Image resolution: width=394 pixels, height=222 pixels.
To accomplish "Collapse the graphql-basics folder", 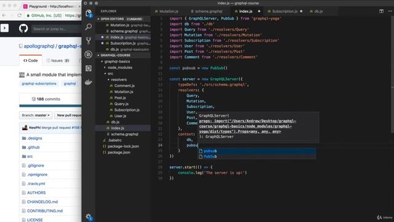I will (117, 62).
